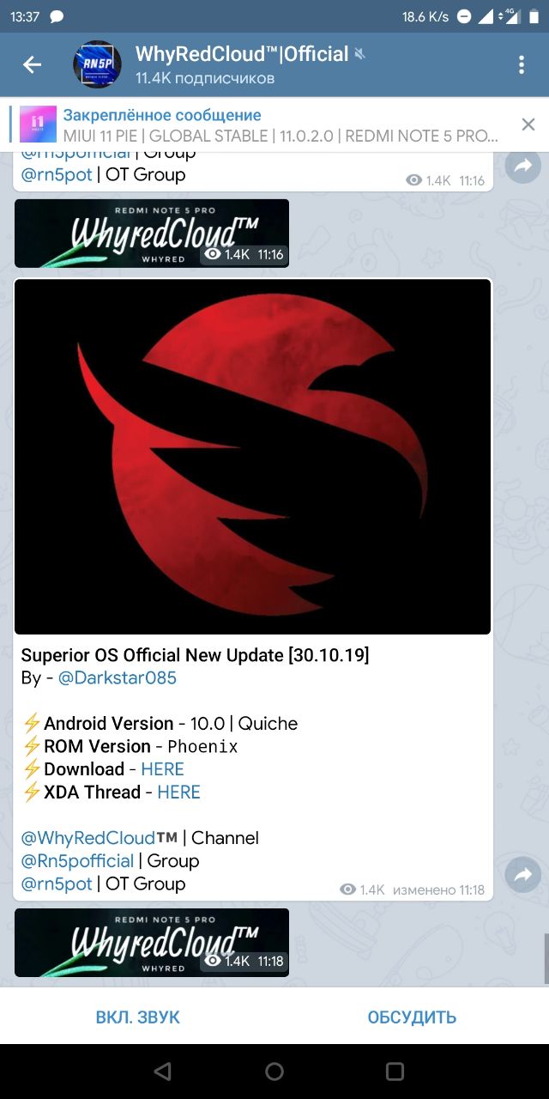This screenshot has height=1099, width=549.
Task: Tap the back arrow in header
Action: click(x=32, y=64)
